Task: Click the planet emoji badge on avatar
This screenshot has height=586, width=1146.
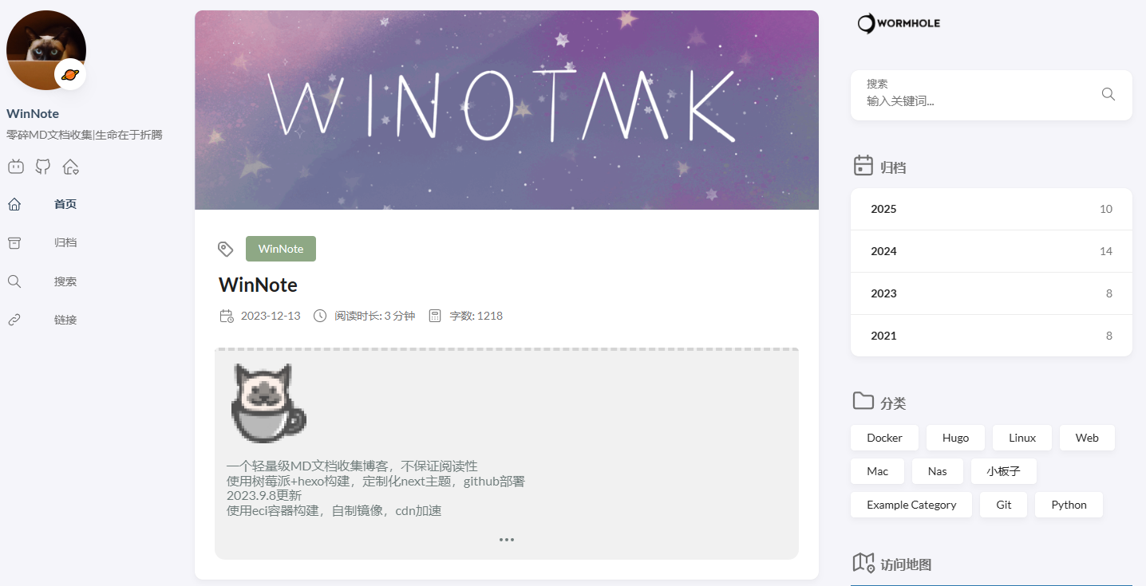Action: tap(70, 74)
